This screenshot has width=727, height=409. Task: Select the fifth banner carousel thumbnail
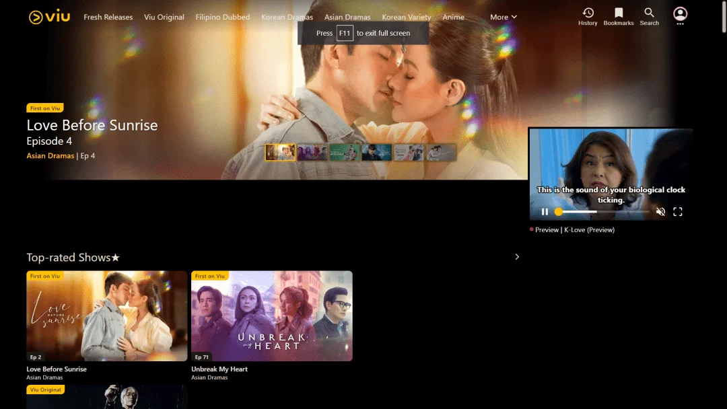click(x=409, y=153)
